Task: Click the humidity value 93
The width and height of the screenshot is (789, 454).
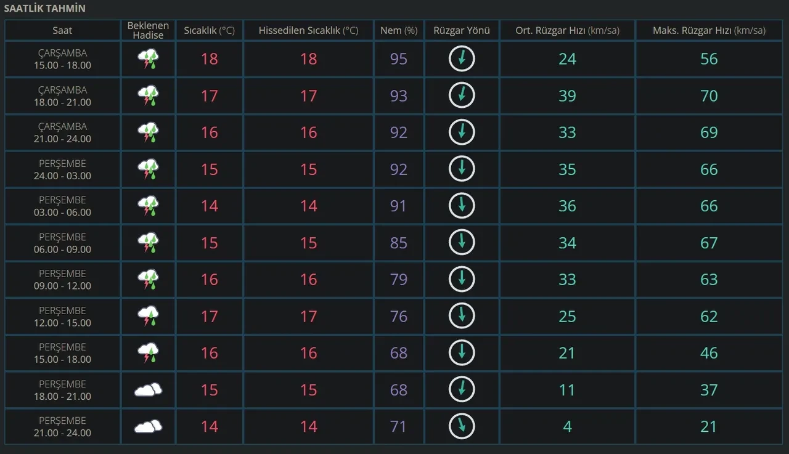Action: pyautogui.click(x=399, y=96)
